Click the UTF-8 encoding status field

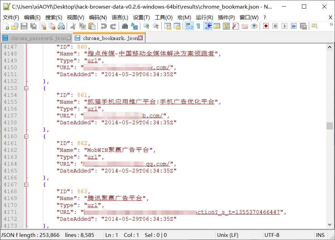pyautogui.click(x=288, y=235)
